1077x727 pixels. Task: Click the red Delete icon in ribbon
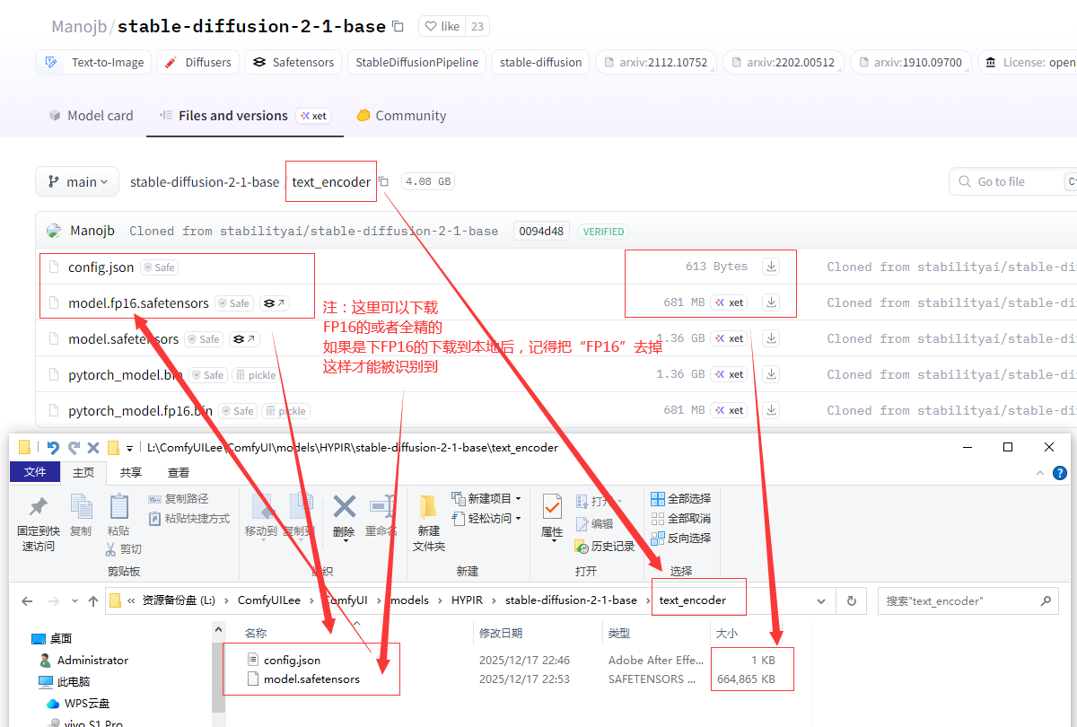pyautogui.click(x=344, y=516)
